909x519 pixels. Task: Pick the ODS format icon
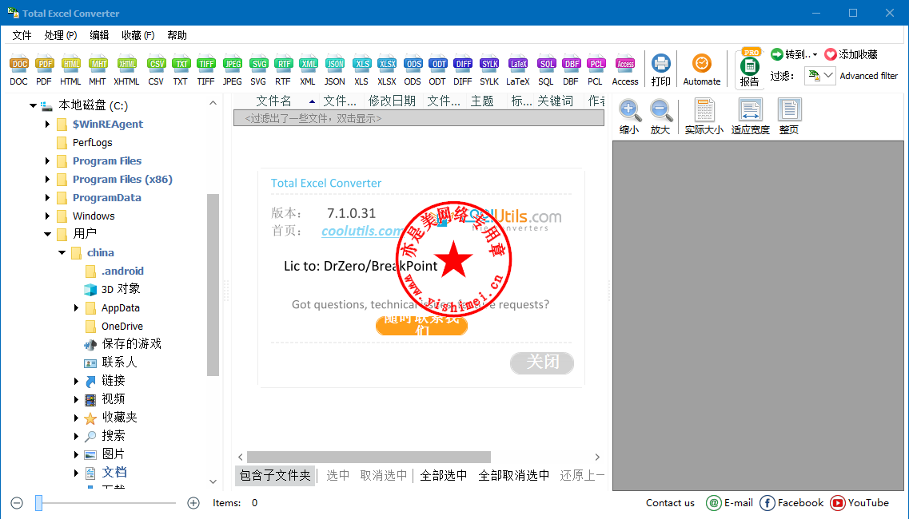[x=413, y=69]
